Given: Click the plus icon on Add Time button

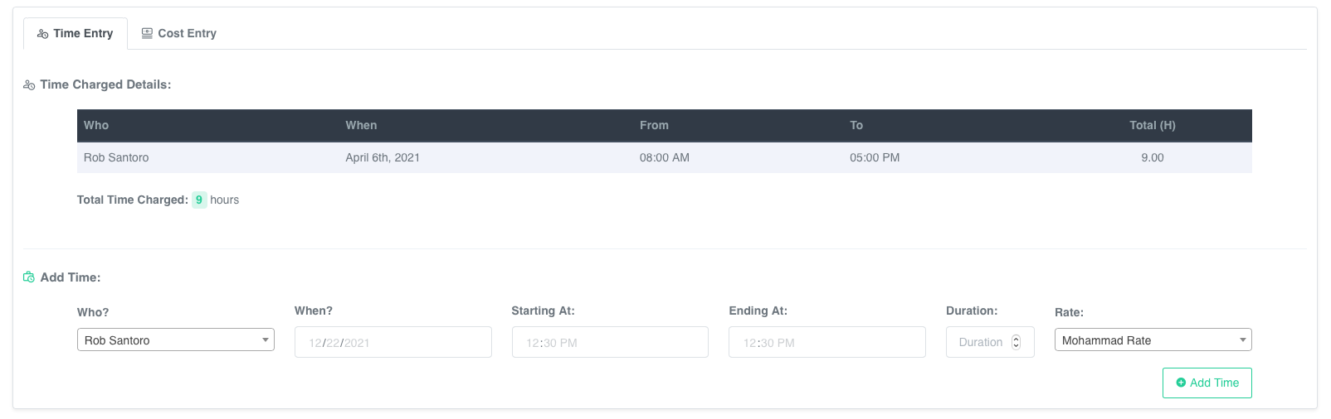Looking at the screenshot, I should point(1181,383).
